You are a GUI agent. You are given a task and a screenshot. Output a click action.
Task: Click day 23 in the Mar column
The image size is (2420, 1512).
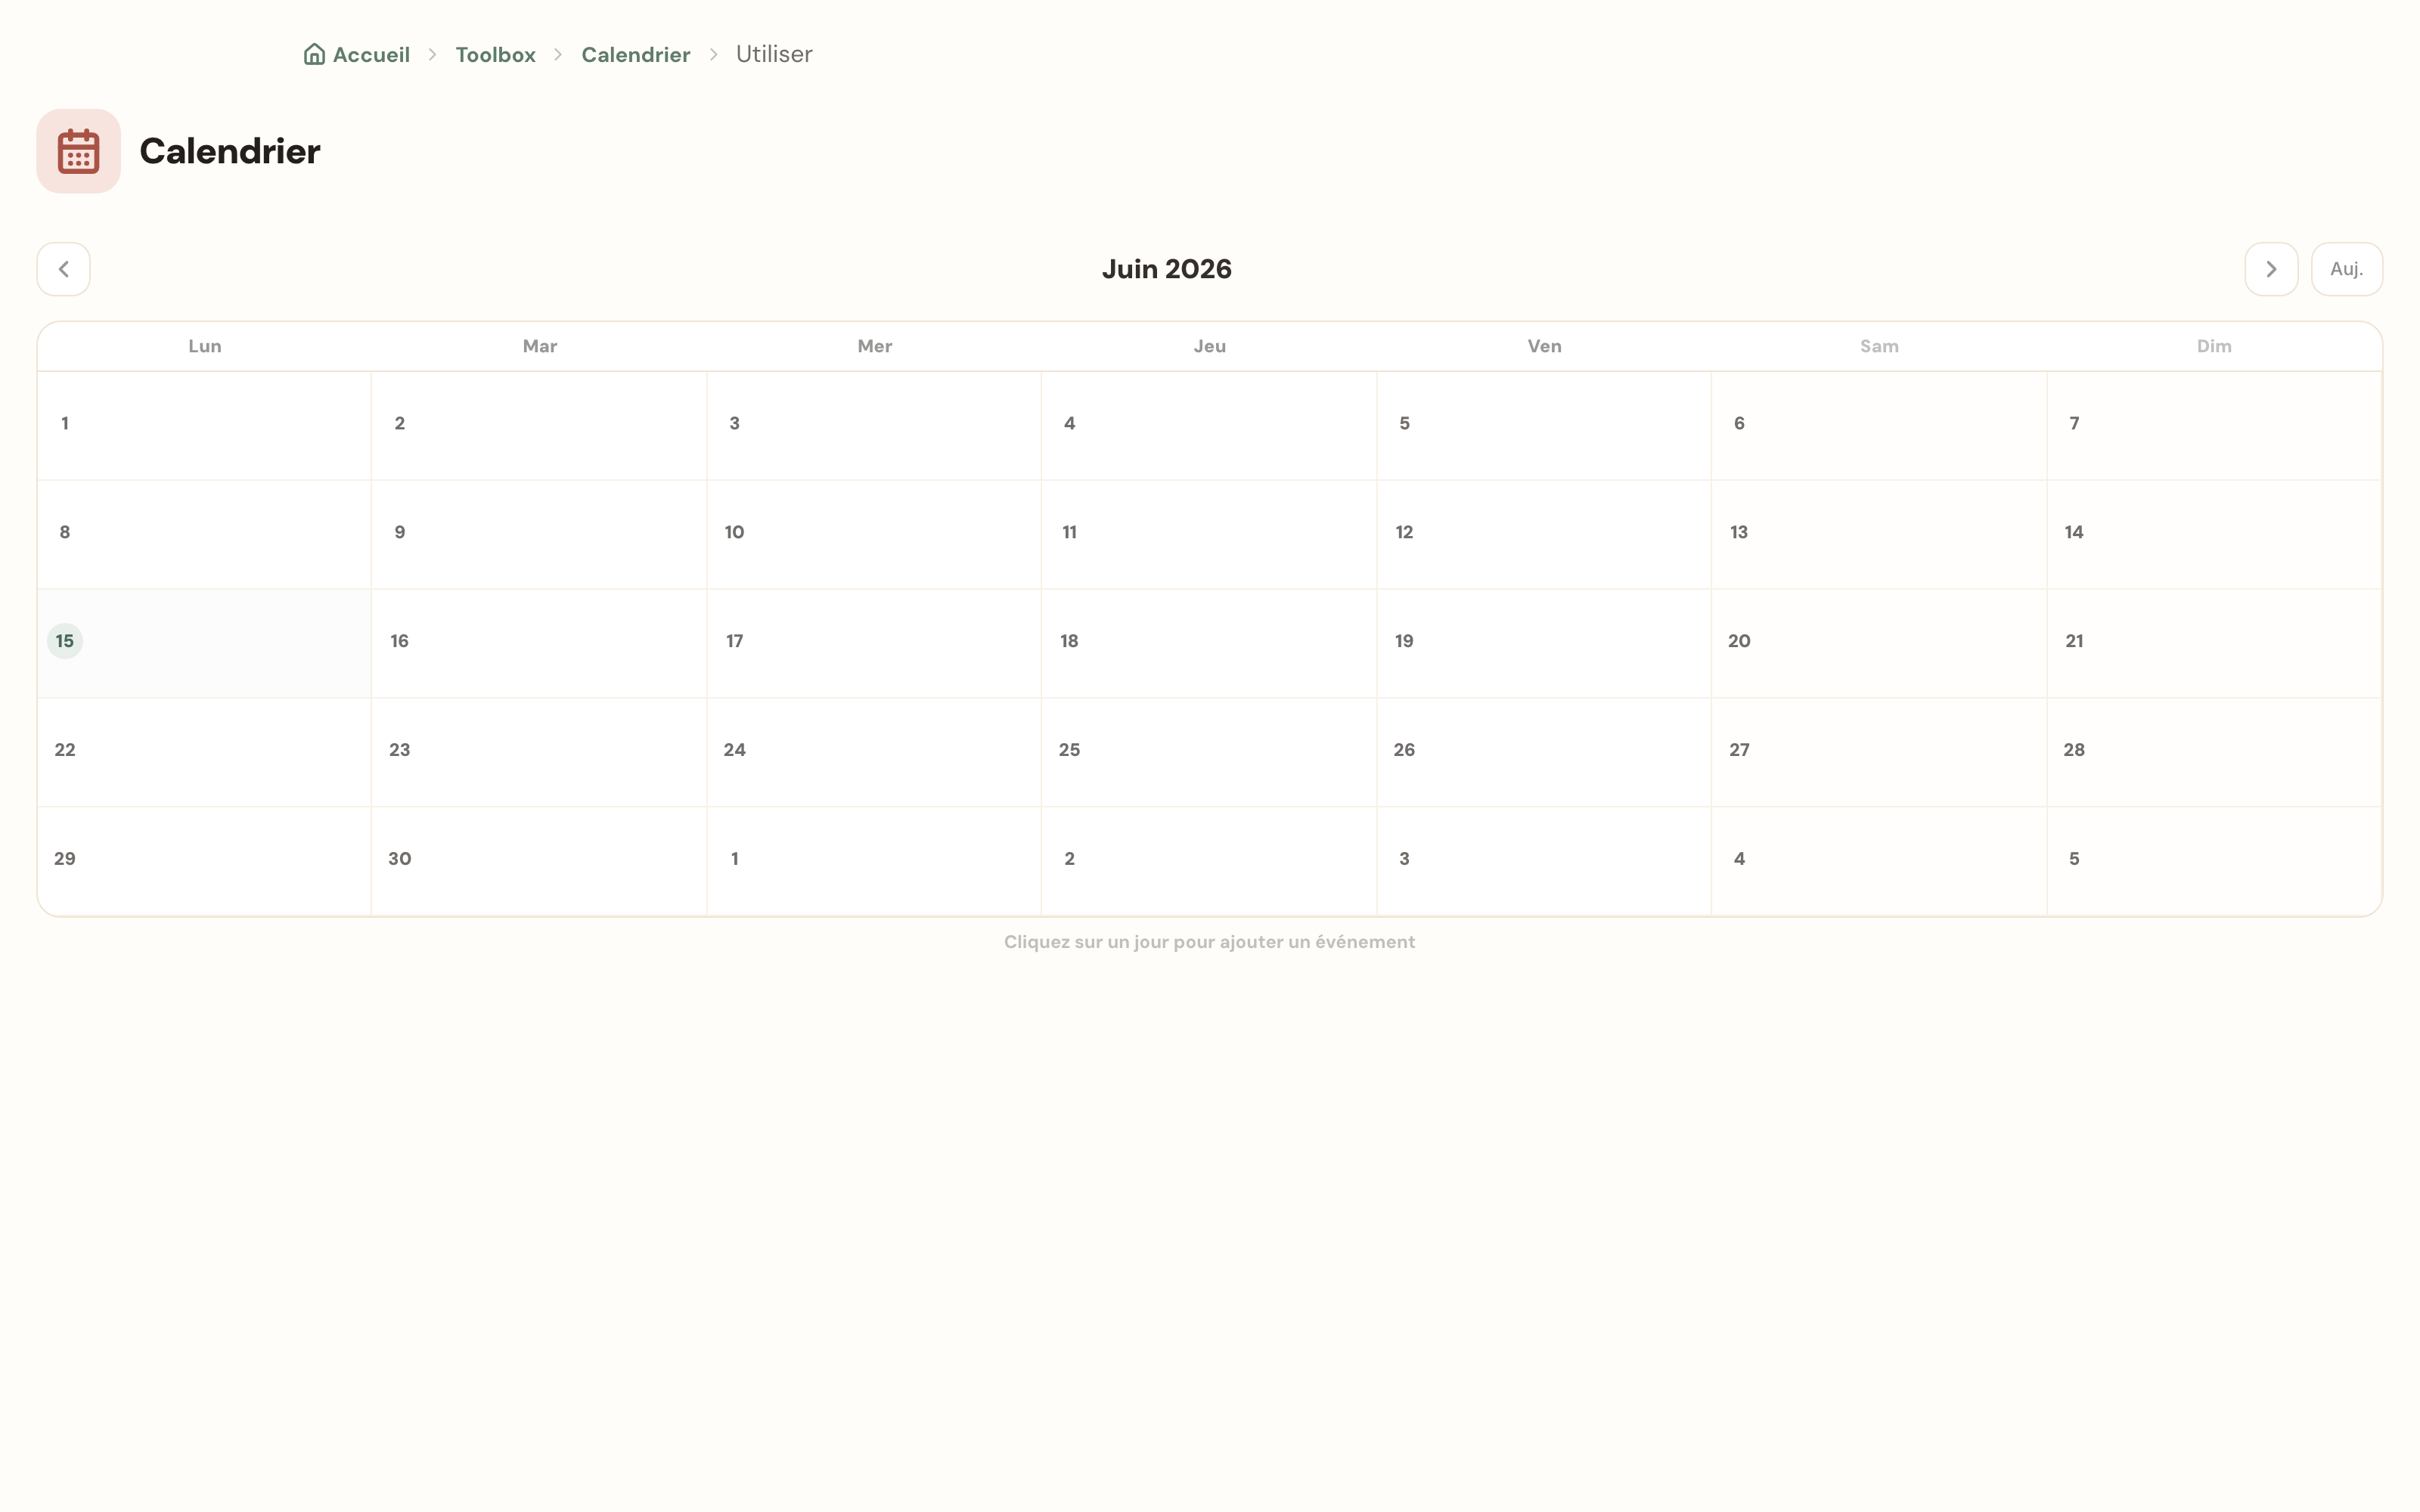click(x=539, y=753)
